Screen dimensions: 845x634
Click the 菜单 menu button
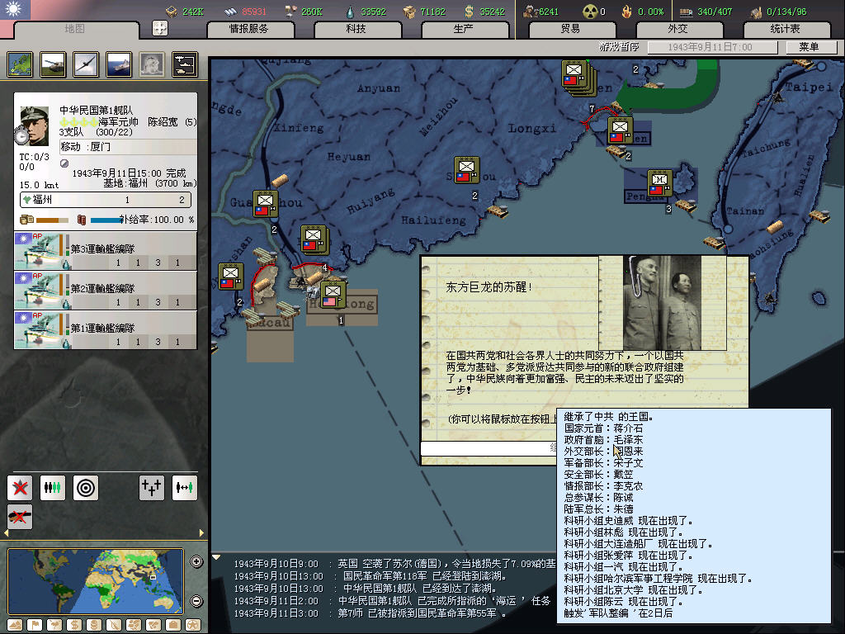pyautogui.click(x=810, y=47)
